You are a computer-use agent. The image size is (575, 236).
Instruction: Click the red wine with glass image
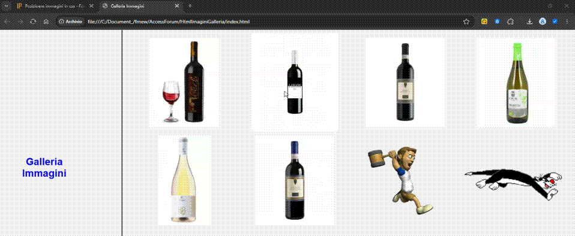184,82
